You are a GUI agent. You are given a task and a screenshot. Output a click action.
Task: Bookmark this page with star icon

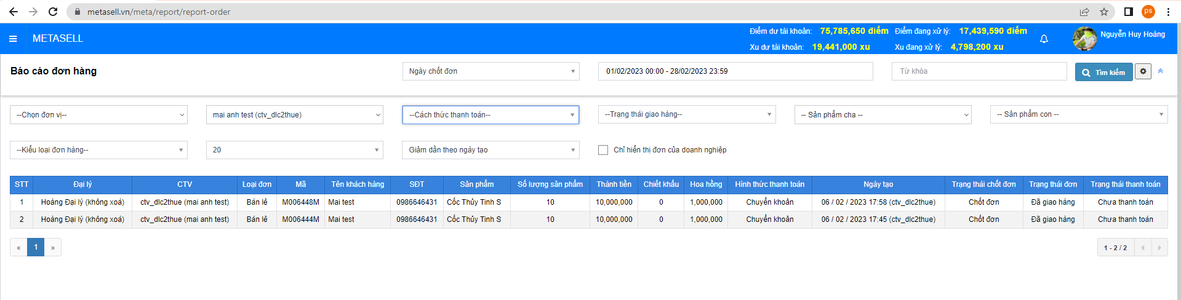pos(1104,12)
